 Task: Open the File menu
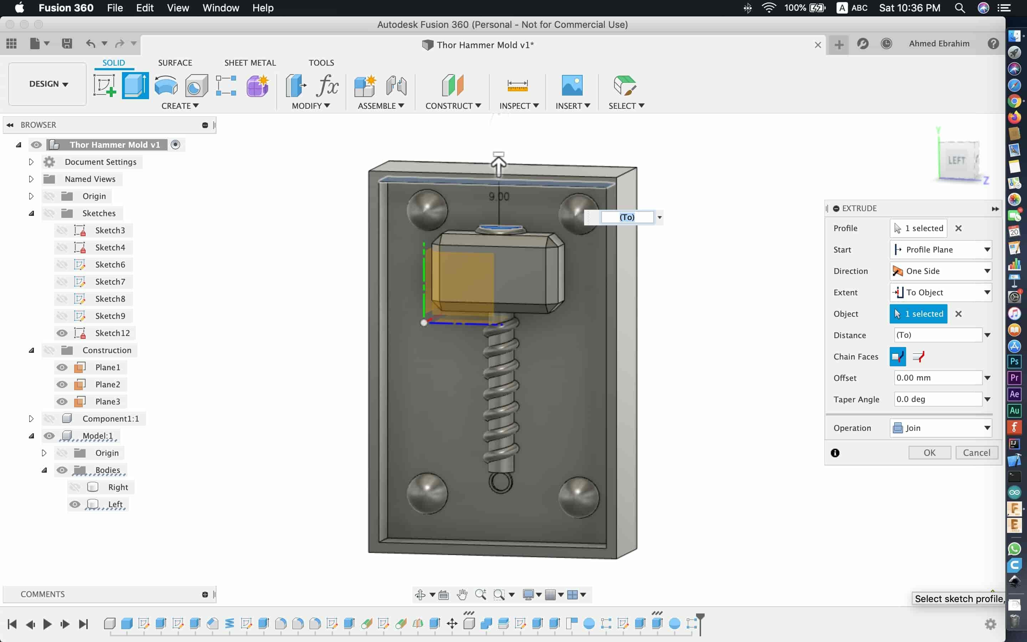(114, 7)
